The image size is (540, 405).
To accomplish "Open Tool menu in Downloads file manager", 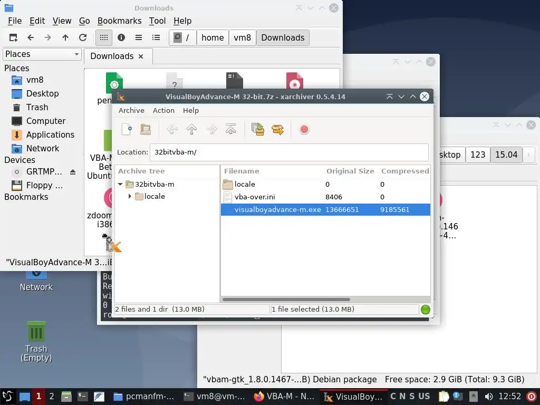I will [157, 21].
